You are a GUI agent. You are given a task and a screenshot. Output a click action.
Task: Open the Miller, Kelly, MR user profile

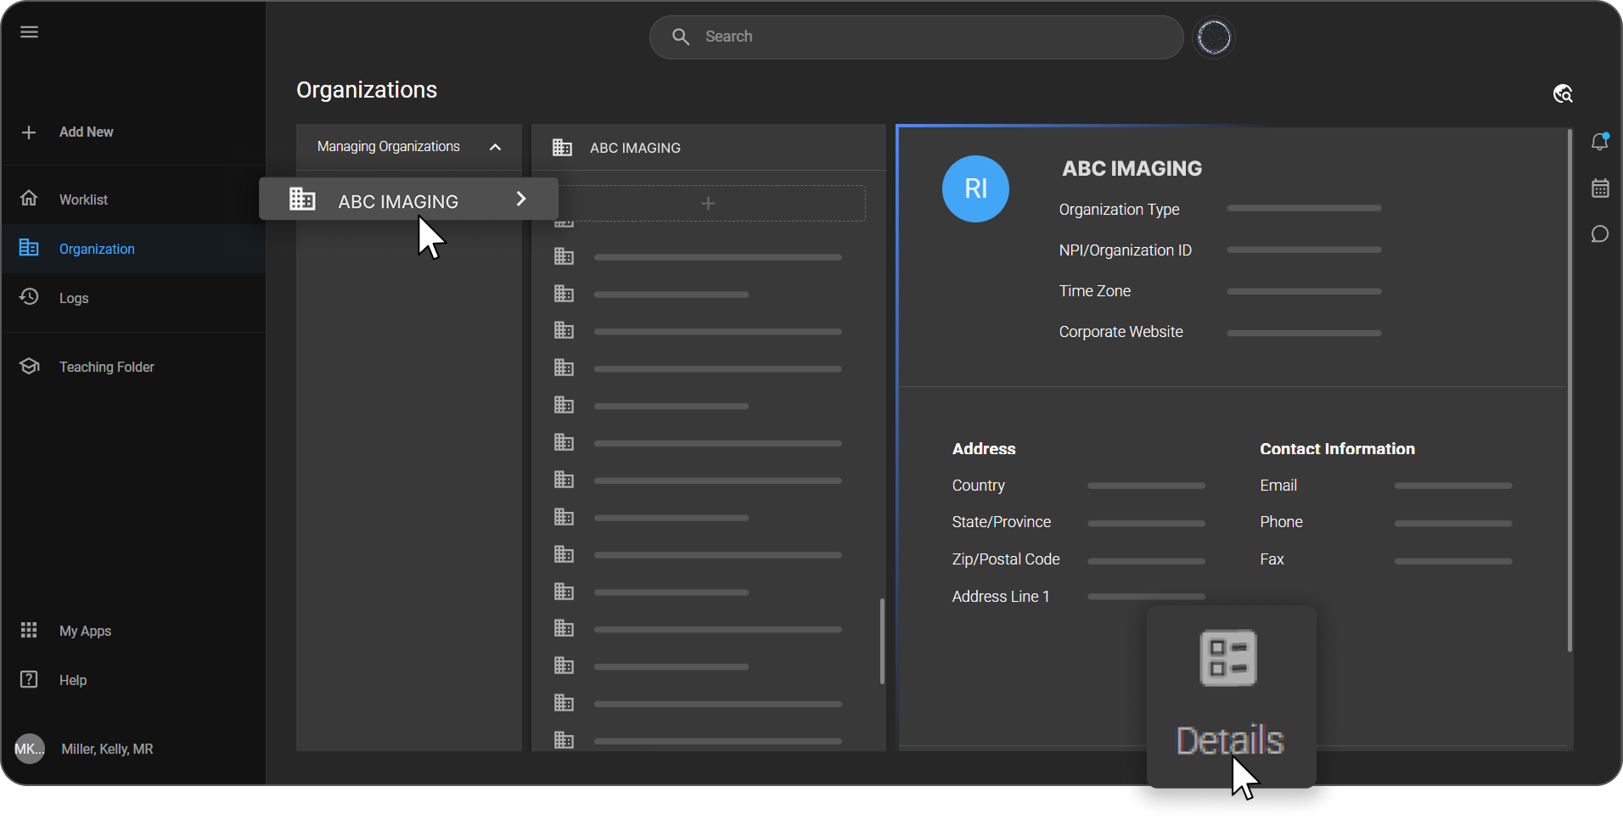pyautogui.click(x=107, y=749)
